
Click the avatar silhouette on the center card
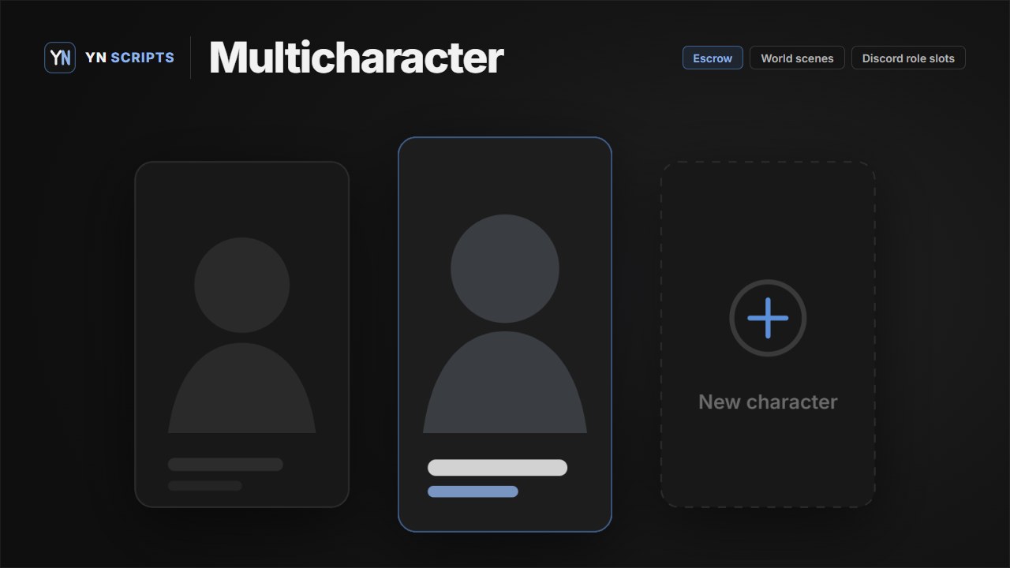coord(505,323)
